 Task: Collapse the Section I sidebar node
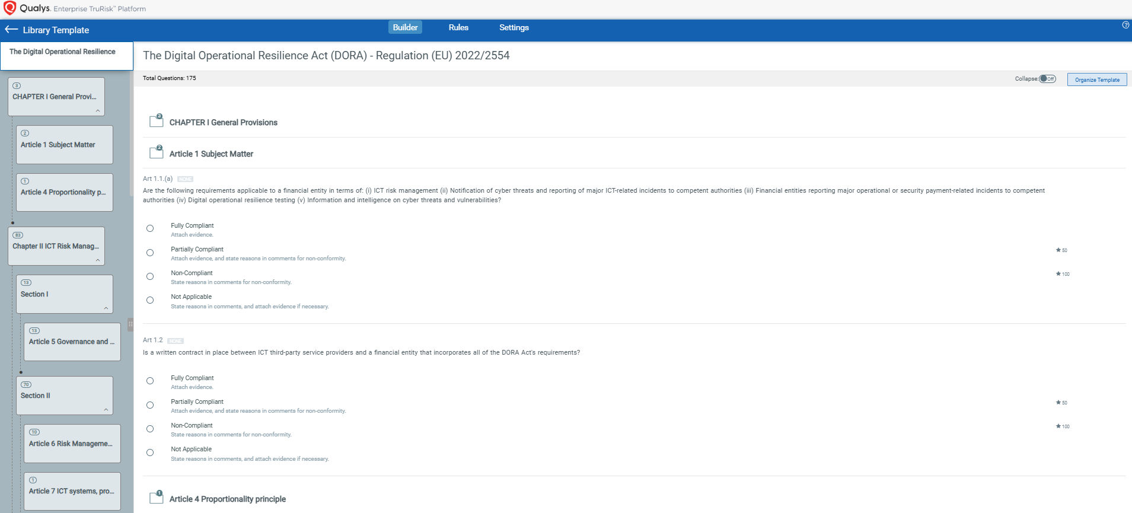click(106, 308)
